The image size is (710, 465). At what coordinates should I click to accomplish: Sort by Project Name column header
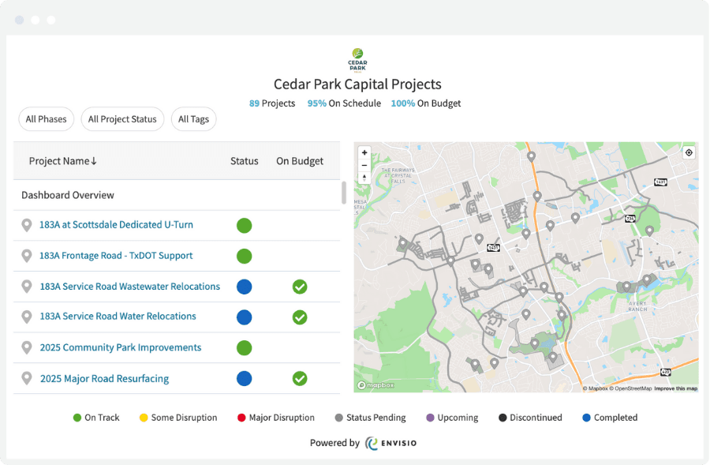62,161
